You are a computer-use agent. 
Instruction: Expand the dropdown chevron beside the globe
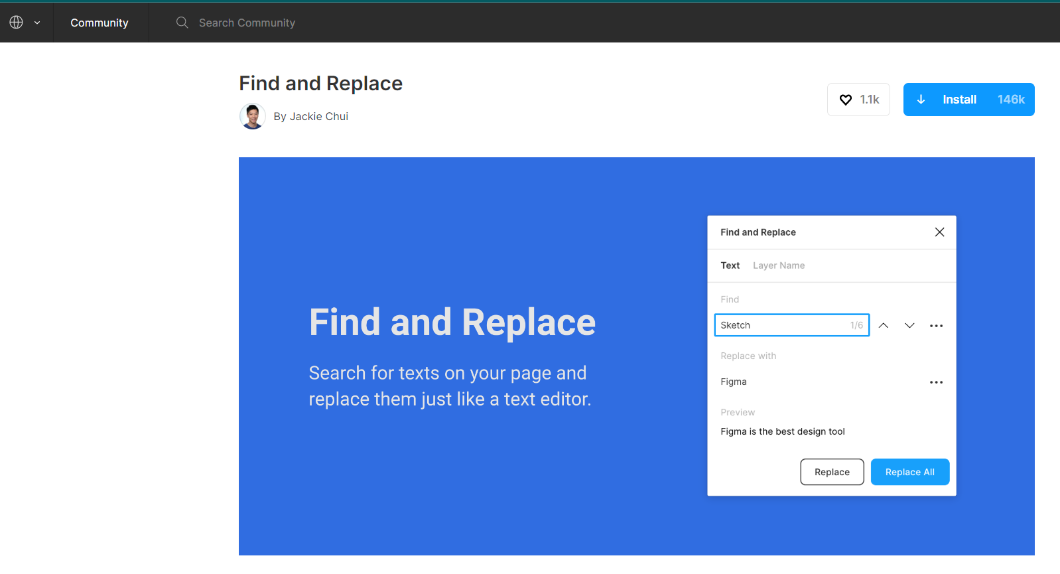[x=37, y=23]
